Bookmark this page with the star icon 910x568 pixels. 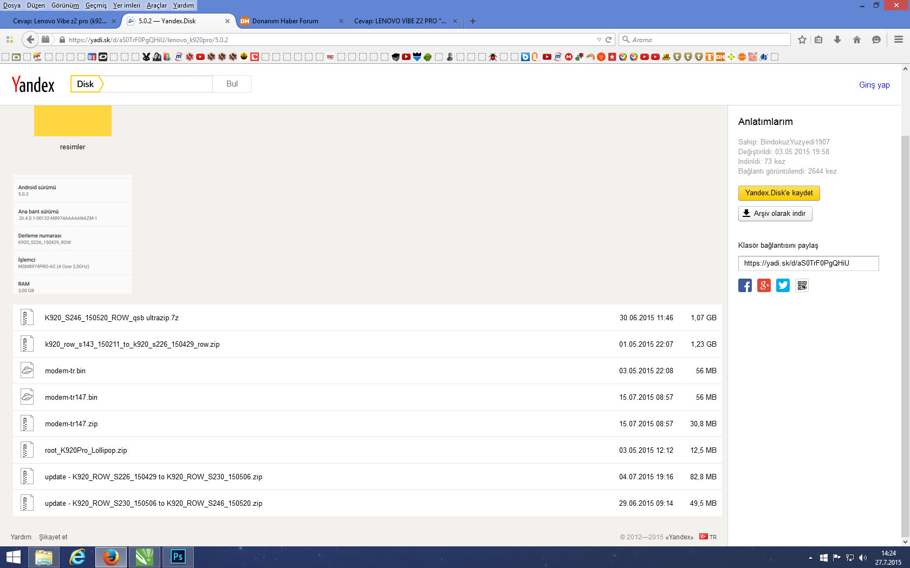802,39
